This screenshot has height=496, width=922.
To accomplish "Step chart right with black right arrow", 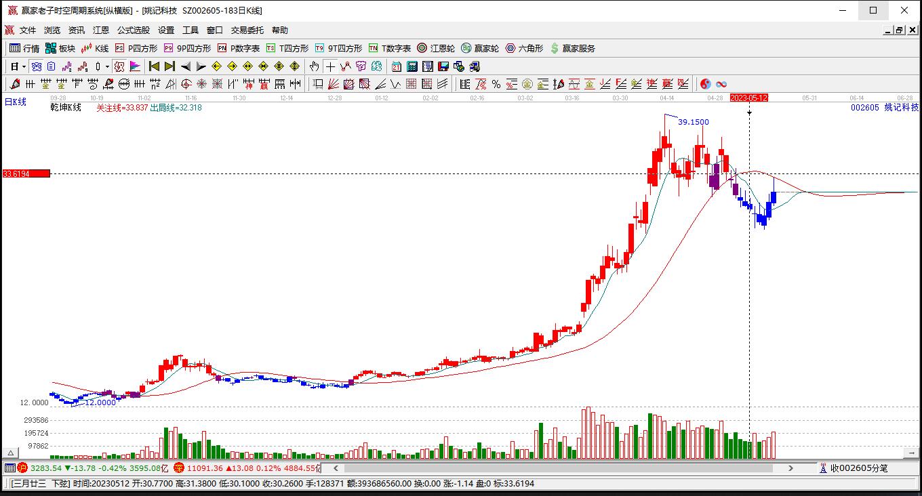I will point(201,66).
